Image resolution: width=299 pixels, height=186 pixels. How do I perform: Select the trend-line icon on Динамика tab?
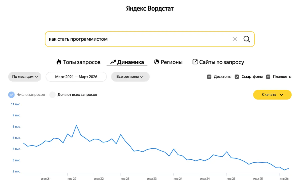(113, 62)
